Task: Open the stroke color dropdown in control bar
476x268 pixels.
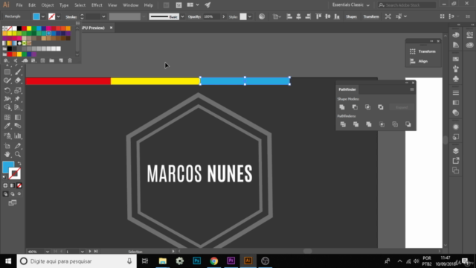Action: click(x=58, y=16)
